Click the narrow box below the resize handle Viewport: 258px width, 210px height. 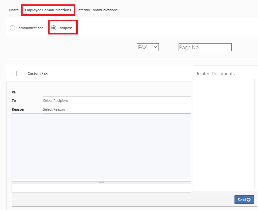coord(101,188)
